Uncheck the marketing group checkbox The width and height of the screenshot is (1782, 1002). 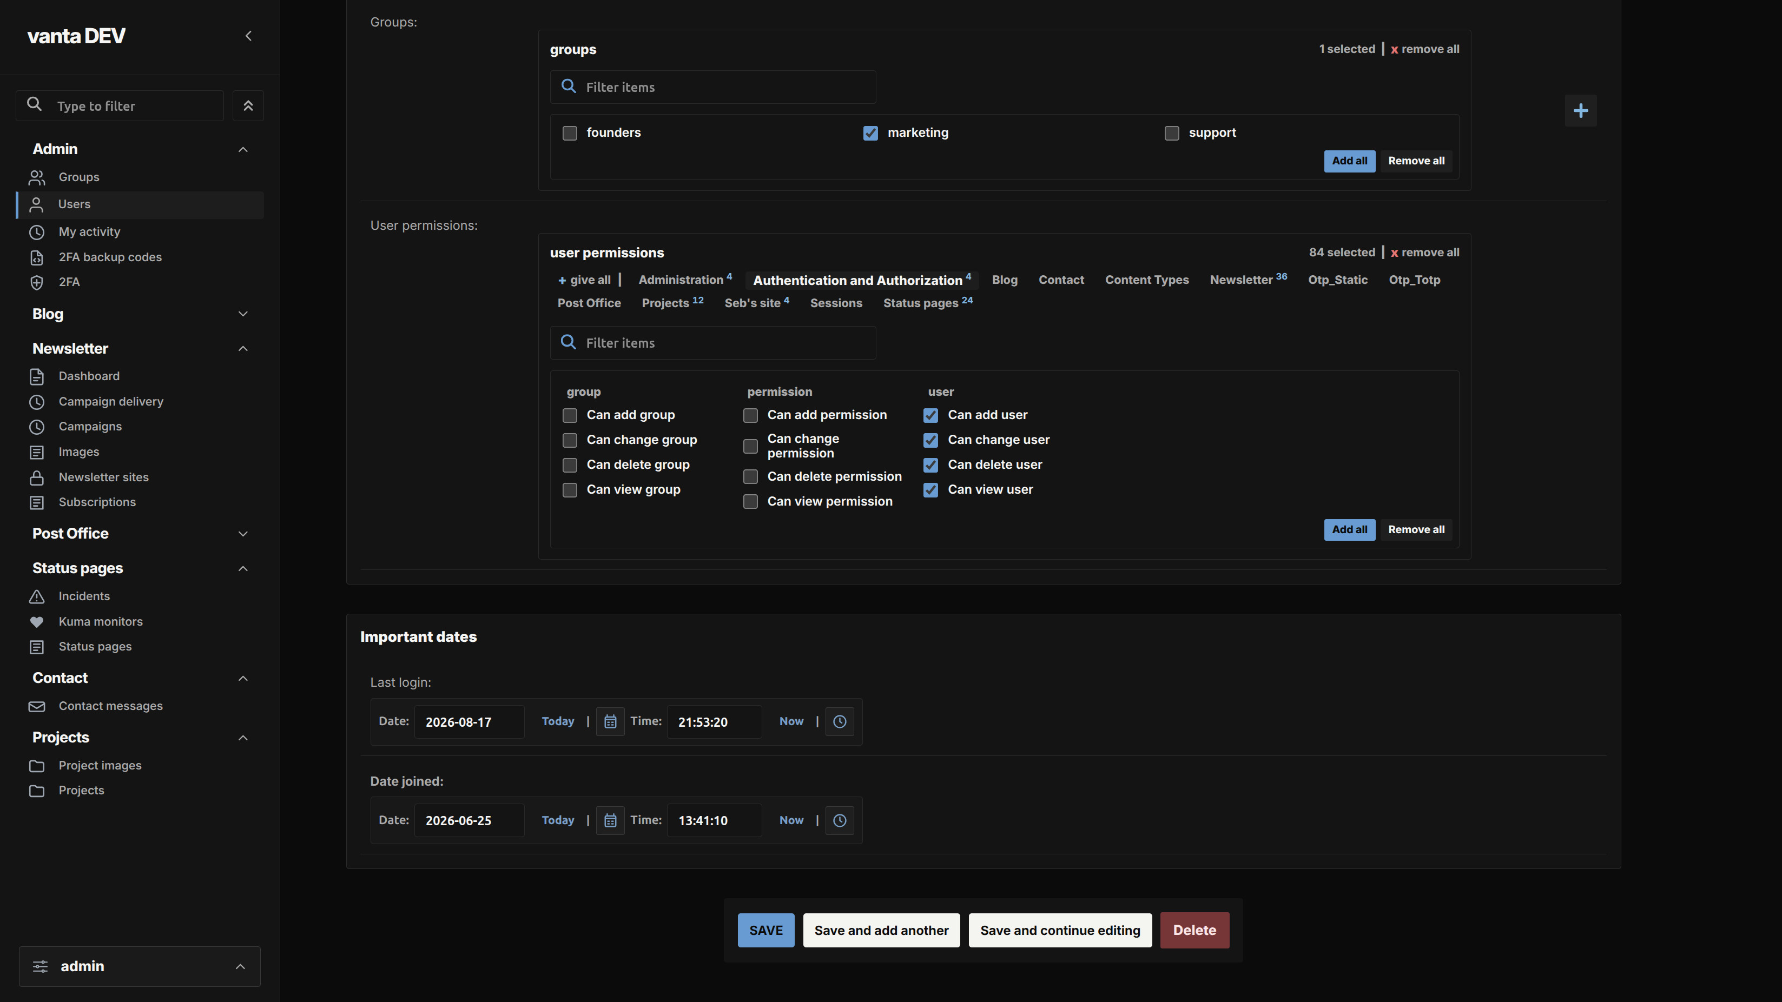(870, 133)
